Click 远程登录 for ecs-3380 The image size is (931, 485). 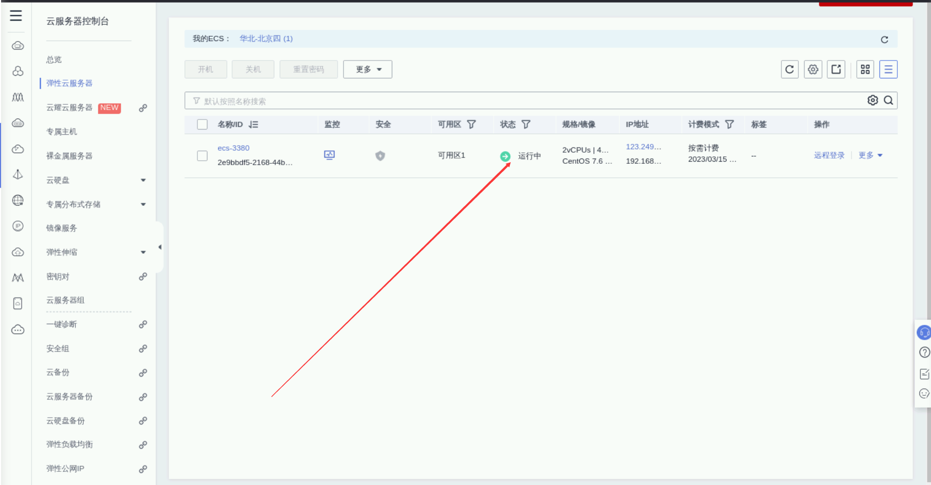pos(829,155)
